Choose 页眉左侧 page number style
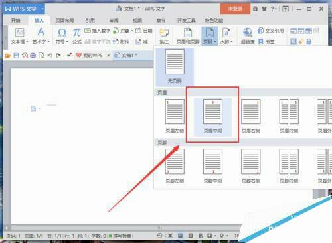This screenshot has width=332, height=243. (175, 116)
